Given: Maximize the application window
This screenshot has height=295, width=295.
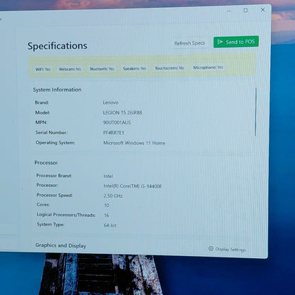Looking at the screenshot, I should 245,10.
